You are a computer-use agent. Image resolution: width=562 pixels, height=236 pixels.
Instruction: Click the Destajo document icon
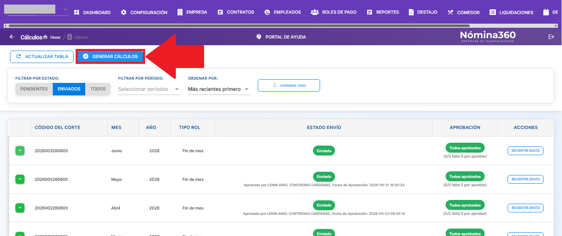[x=411, y=12]
